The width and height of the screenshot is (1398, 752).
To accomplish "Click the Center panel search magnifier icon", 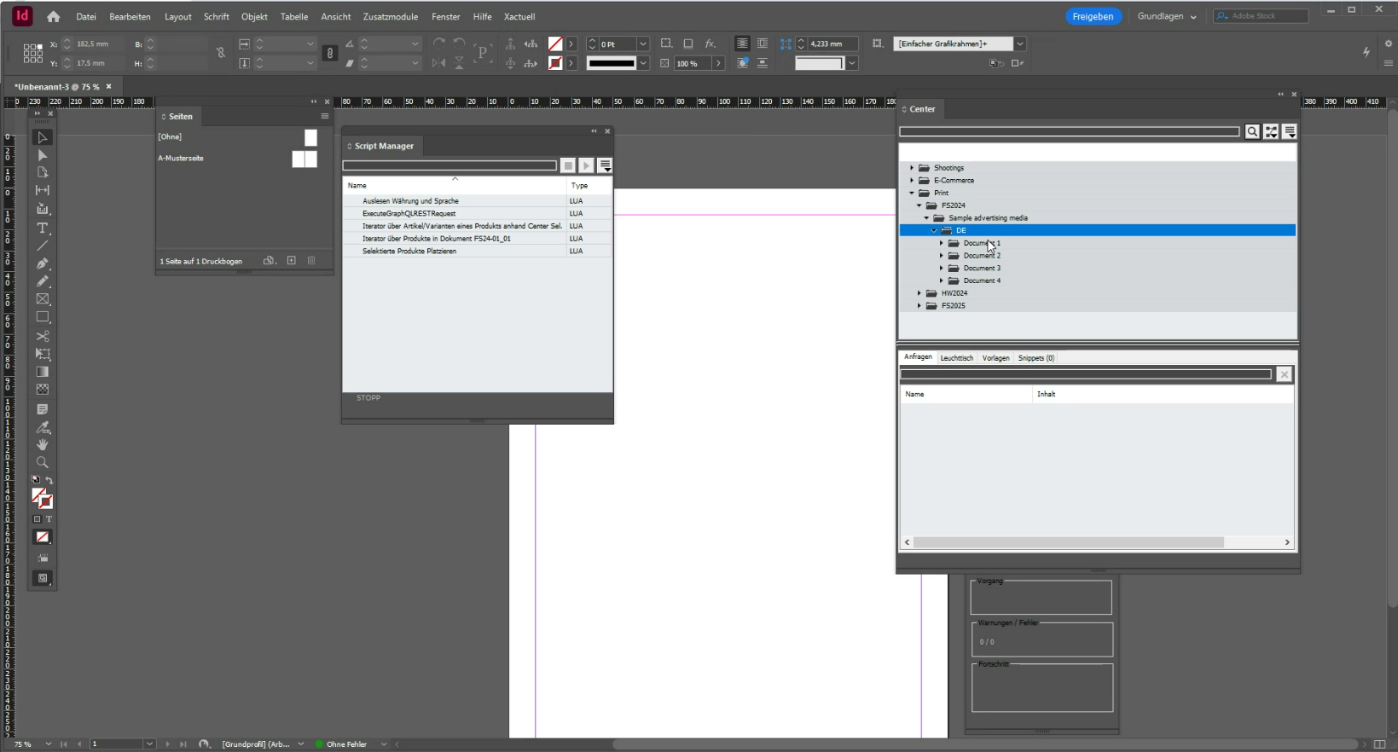I will [1252, 131].
